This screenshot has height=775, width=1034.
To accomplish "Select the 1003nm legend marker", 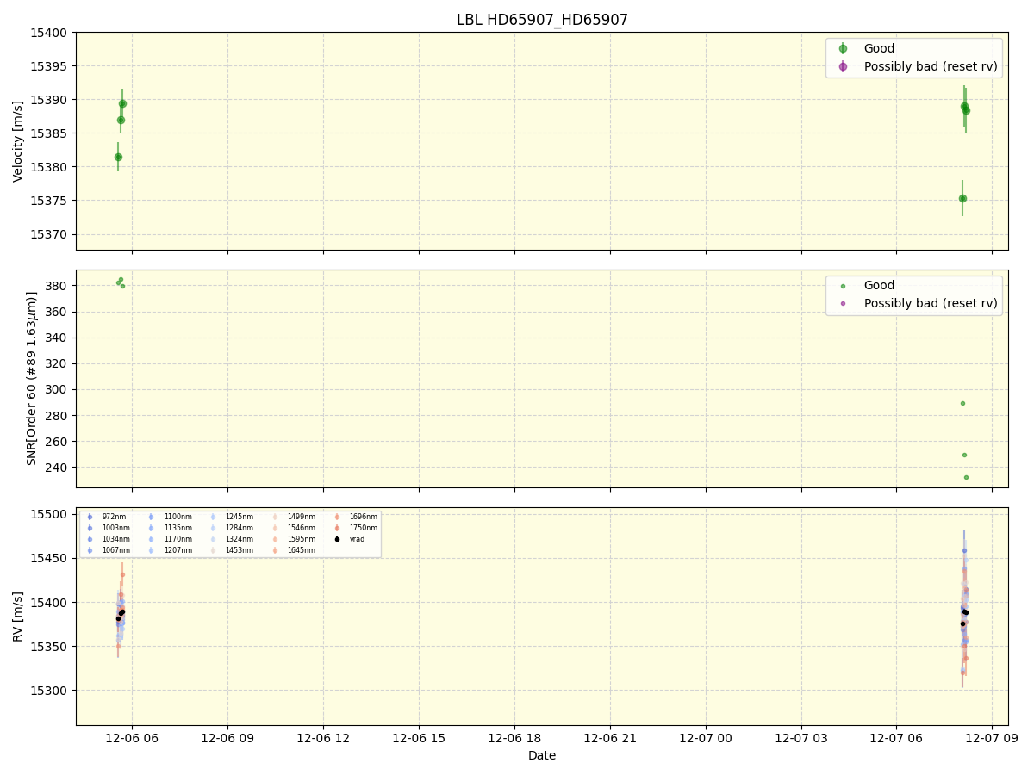I will pyautogui.click(x=90, y=528).
